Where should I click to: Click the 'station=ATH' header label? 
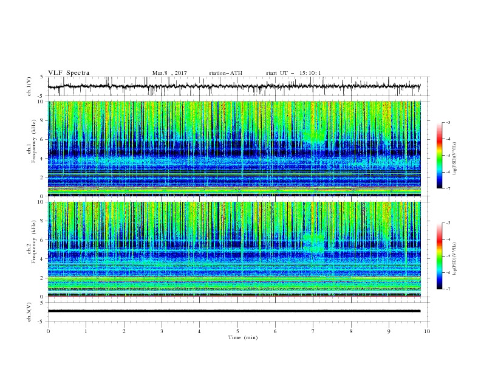coord(225,73)
